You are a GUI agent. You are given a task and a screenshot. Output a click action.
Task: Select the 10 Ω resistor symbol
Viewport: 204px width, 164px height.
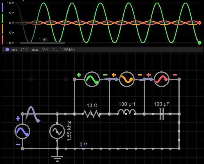(92, 114)
